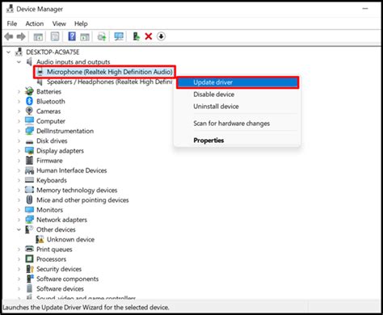Click the Processors category icon
383x315 pixels.
29,259
